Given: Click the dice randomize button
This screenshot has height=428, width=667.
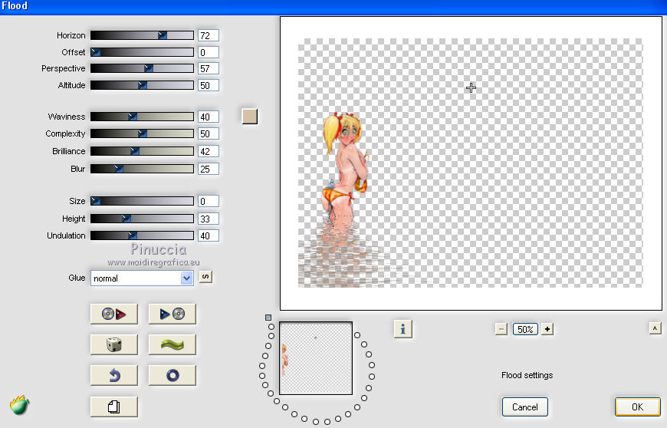Looking at the screenshot, I should (x=114, y=344).
